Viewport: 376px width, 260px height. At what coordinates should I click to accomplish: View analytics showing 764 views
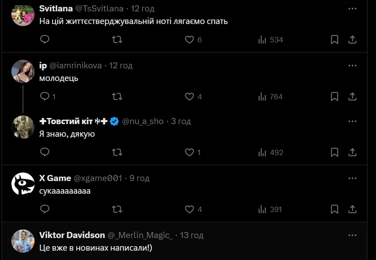270,96
